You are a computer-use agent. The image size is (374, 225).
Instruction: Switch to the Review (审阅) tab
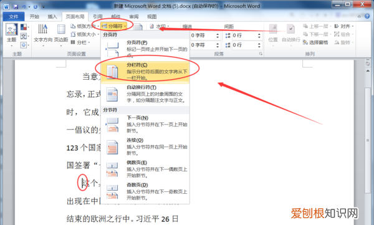click(x=134, y=16)
